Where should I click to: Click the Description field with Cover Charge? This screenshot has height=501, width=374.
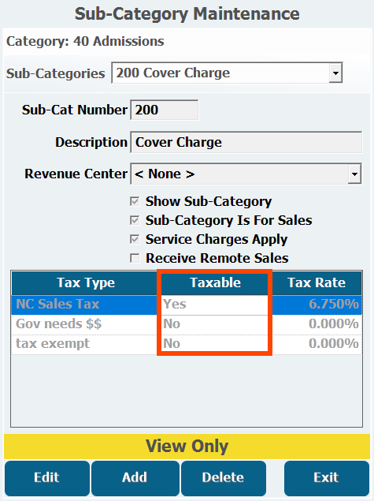246,142
